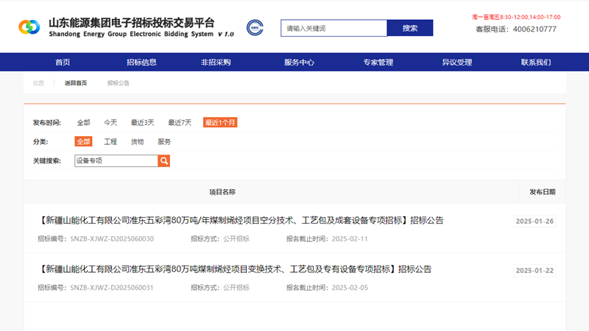Viewport: 589px width, 331px height.
Task: Select the 最近3天 publish-time filter
Action: click(142, 122)
